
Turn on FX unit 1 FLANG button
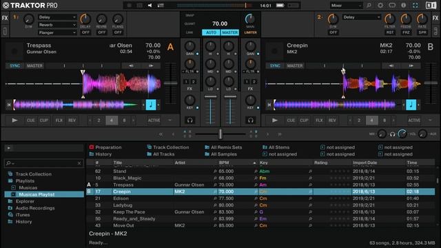pyautogui.click(x=118, y=32)
